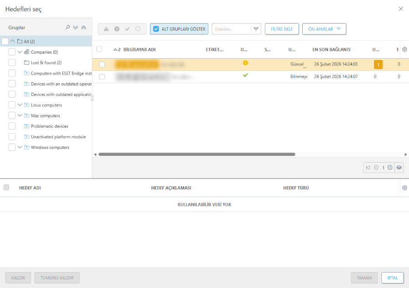Screen dimensions: 409x288
Task: Toggle ALT GRUPLARI GÖSTER checkbox
Action: 156,29
